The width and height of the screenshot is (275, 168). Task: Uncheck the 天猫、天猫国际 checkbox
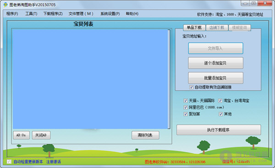pos(185,101)
